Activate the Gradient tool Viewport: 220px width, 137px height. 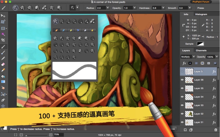3,82
